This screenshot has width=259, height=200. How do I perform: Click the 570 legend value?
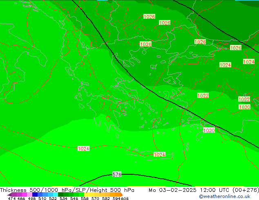point(95,198)
